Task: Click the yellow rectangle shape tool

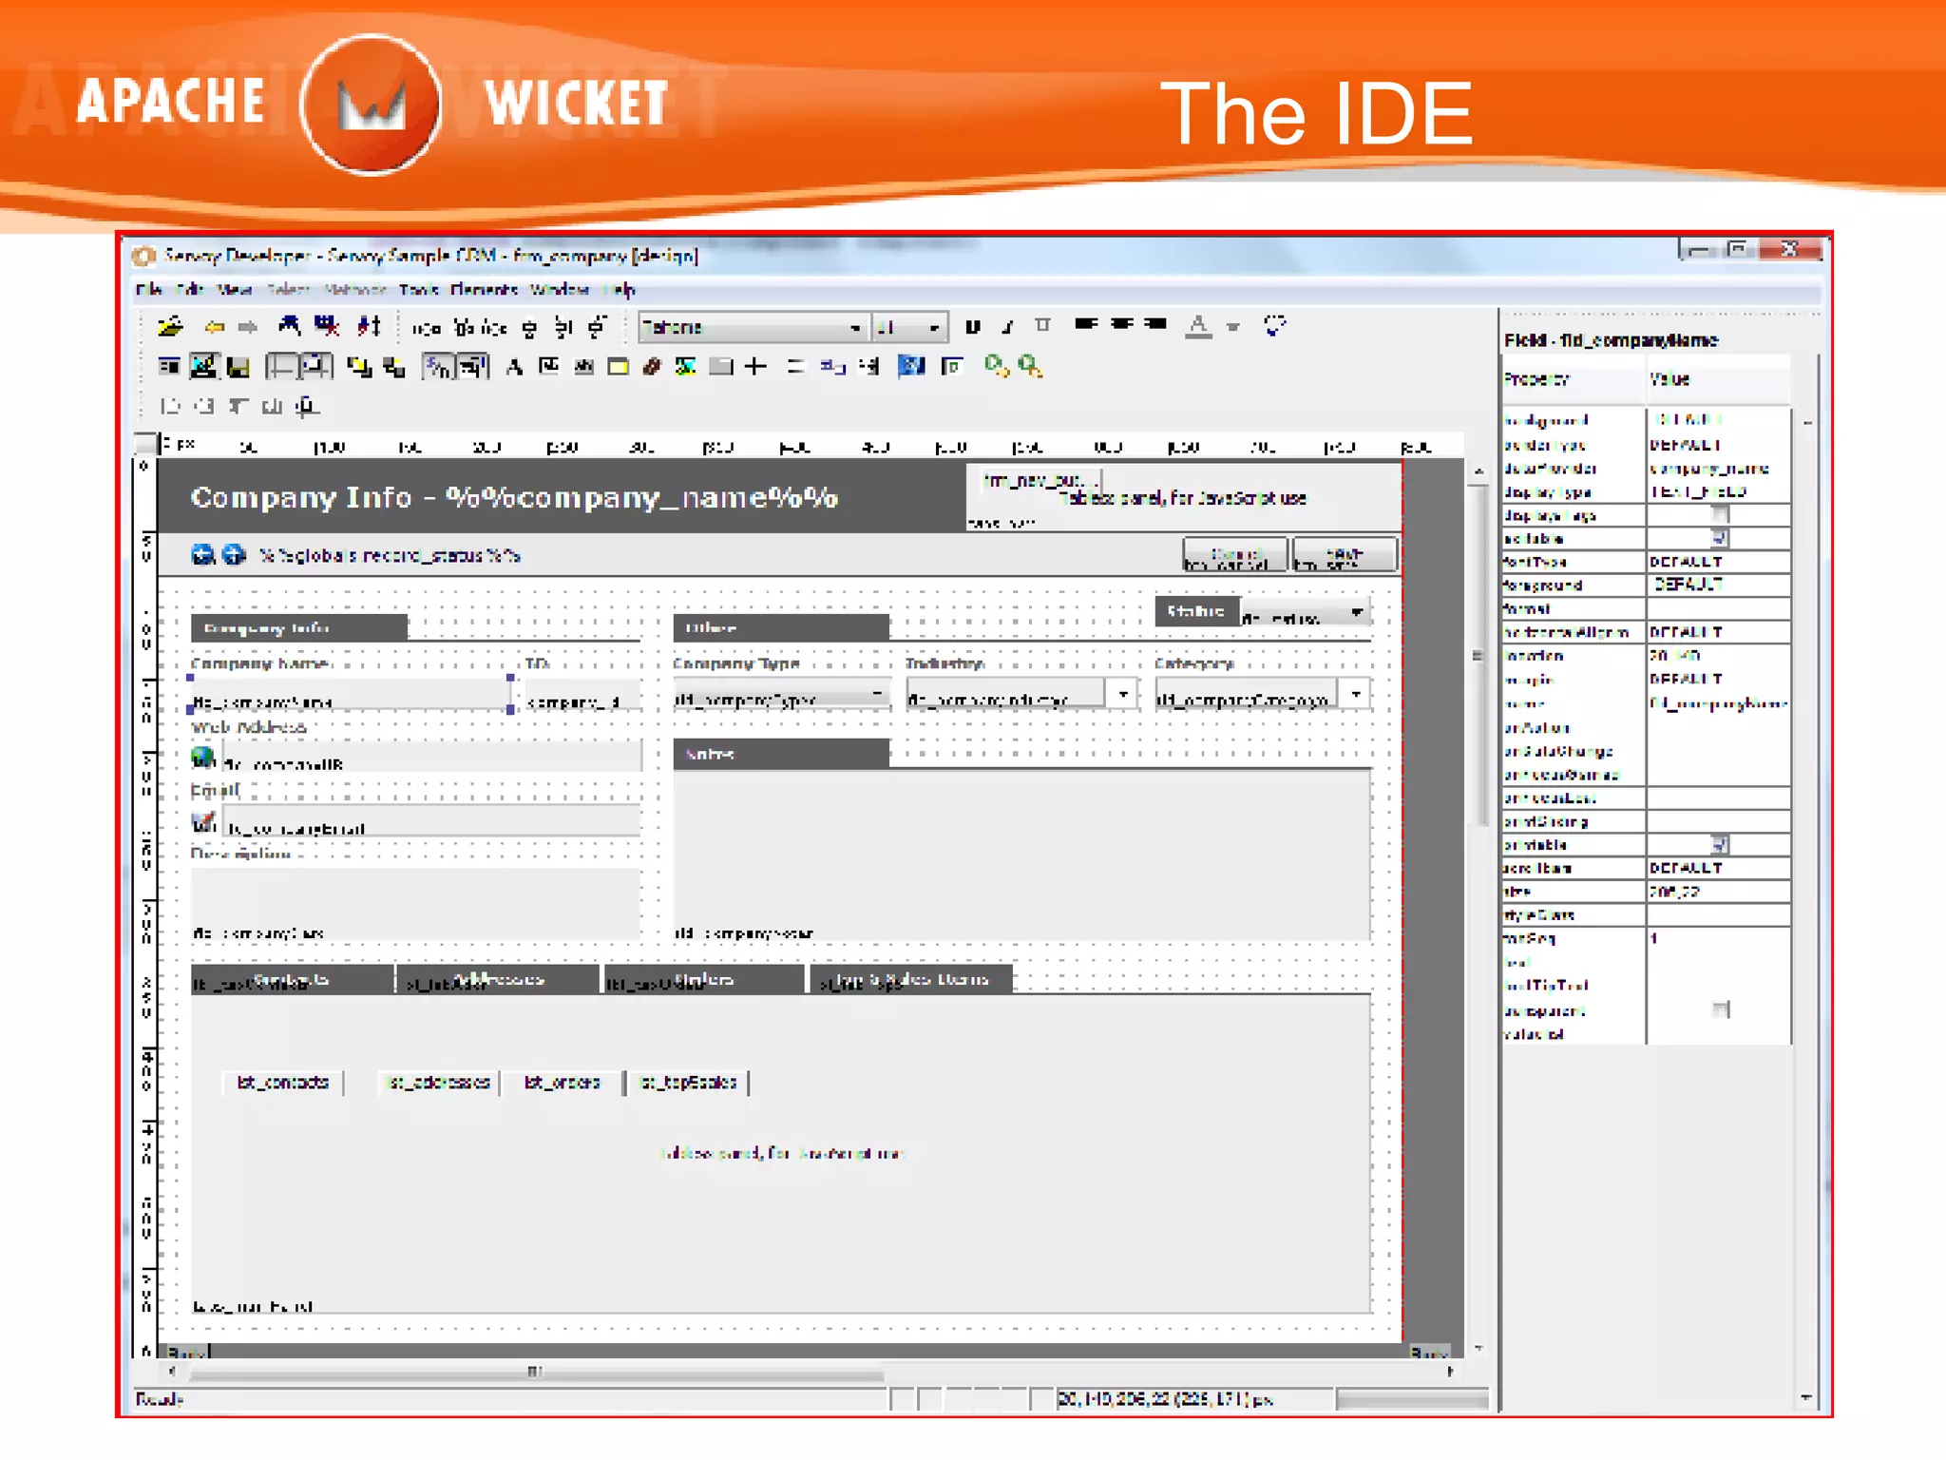Action: [618, 367]
